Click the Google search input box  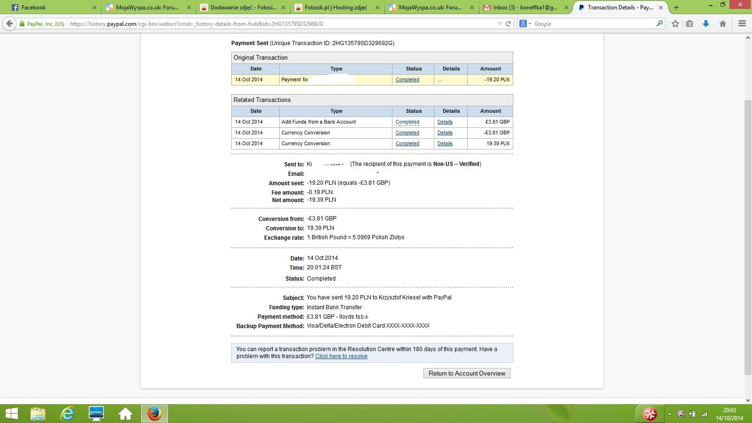(x=595, y=23)
